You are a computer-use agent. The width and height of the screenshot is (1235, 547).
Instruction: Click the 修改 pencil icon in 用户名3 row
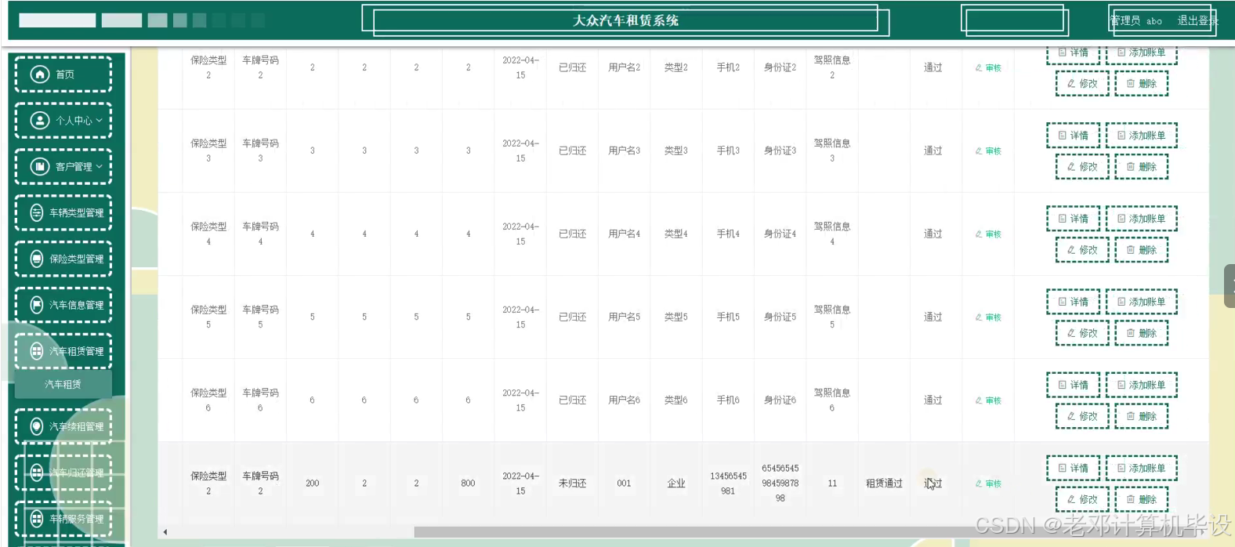click(1071, 167)
